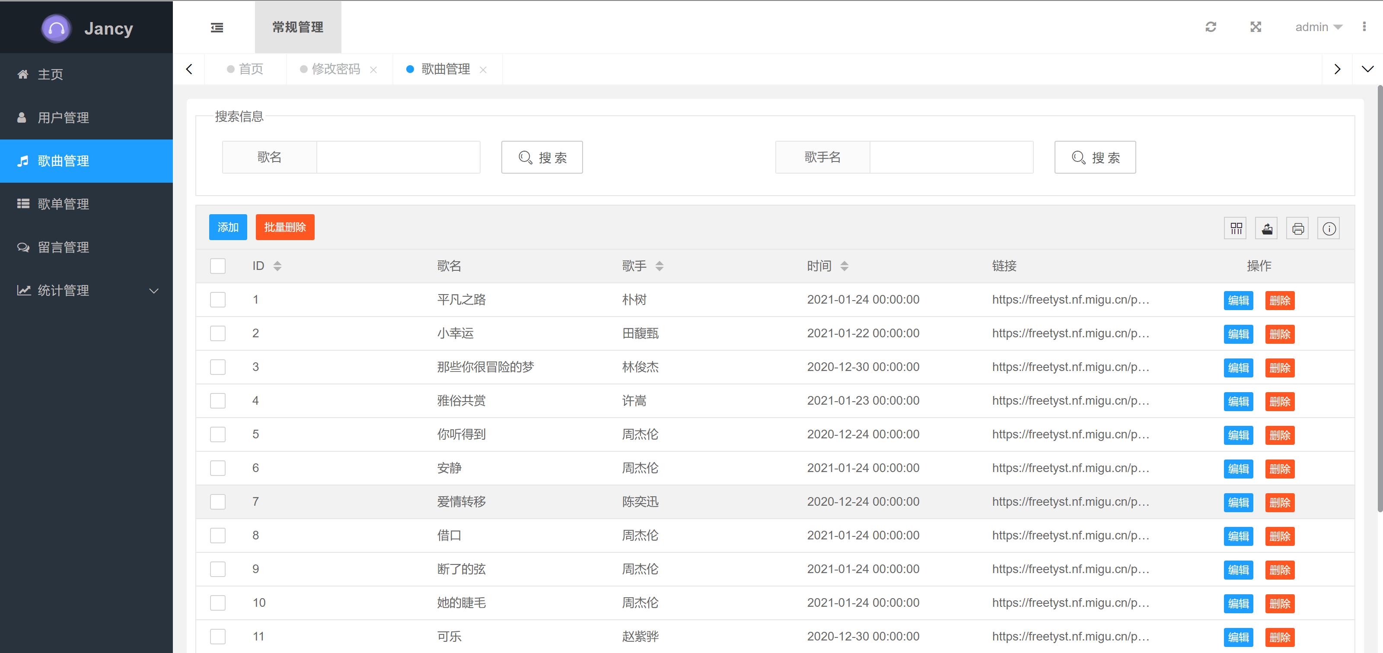Click the 2021-01-23 00:00:00 time cell

click(x=864, y=401)
